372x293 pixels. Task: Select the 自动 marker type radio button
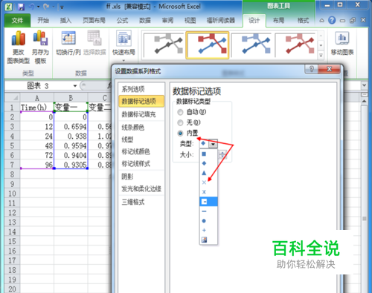pyautogui.click(x=180, y=112)
